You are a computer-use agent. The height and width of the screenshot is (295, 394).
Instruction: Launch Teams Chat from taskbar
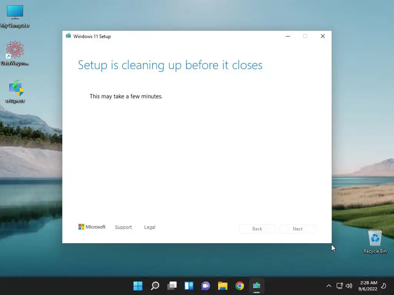tap(205, 286)
